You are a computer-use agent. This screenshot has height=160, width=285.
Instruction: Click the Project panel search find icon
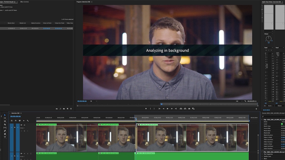point(60,109)
